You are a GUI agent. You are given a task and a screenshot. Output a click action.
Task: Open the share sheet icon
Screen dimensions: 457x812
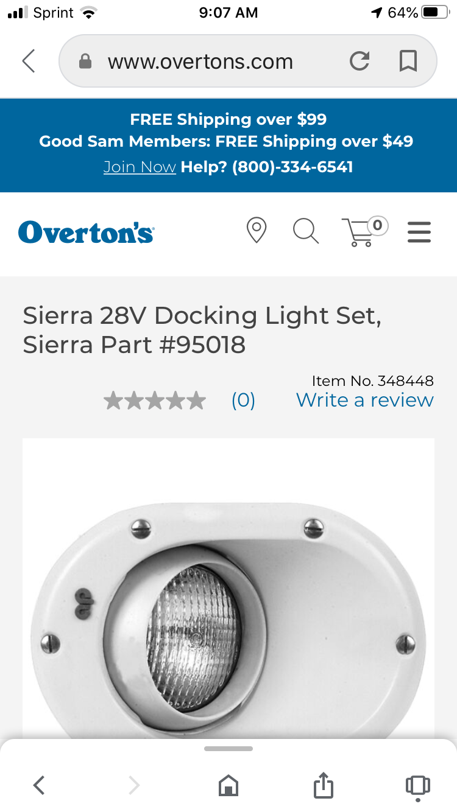[324, 784]
